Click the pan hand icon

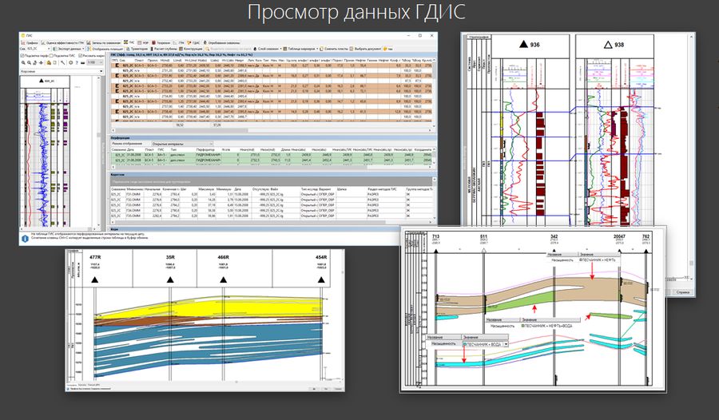(x=35, y=63)
